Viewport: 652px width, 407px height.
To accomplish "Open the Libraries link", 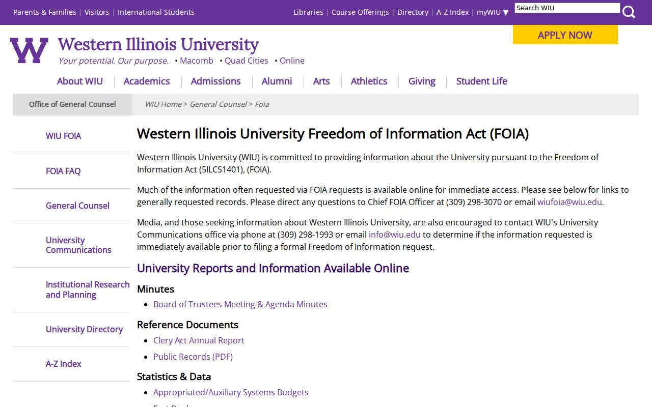I will coord(308,12).
